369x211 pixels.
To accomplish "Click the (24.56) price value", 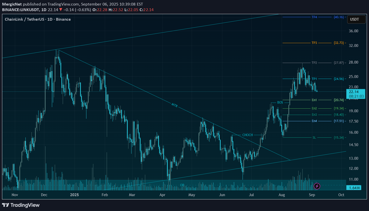I will 339,79.
